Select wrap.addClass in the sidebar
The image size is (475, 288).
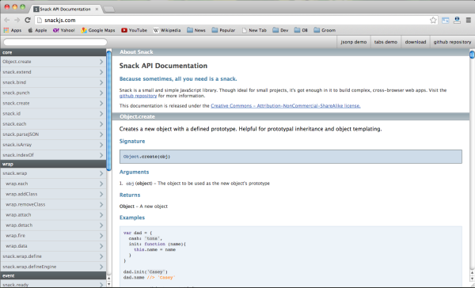tap(53, 194)
